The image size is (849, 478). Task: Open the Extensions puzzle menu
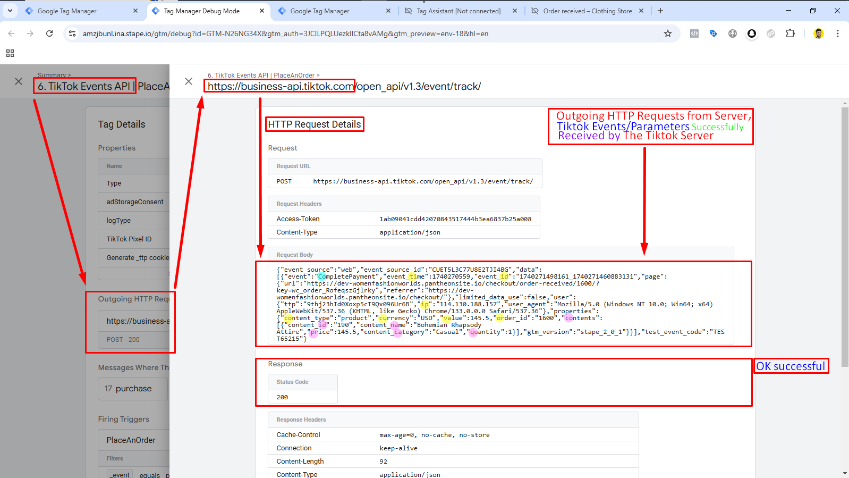pos(791,33)
